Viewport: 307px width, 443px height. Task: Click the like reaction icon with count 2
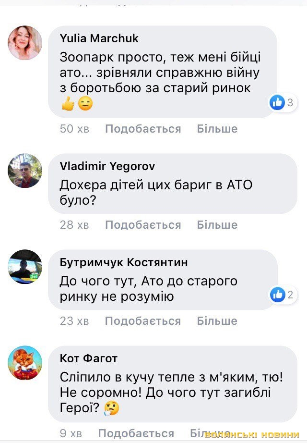coord(277,295)
